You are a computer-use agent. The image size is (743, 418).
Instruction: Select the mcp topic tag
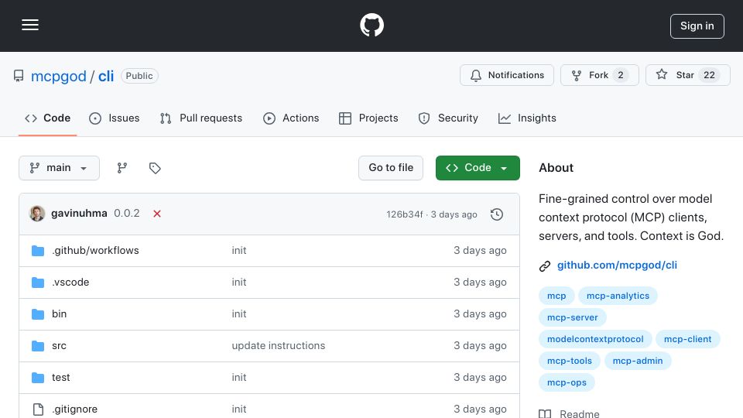(556, 296)
